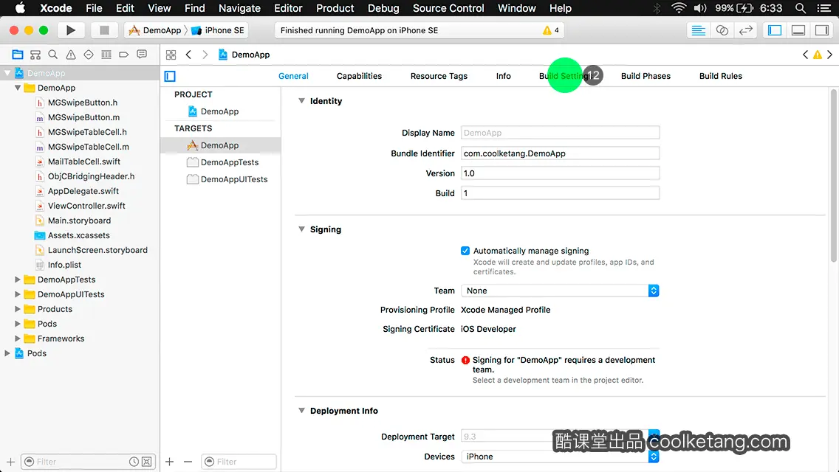Select the iPhone SE run destination

pyautogui.click(x=219, y=30)
